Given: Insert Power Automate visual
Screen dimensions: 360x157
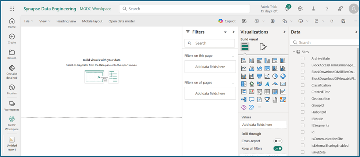Looking at the screenshot, I should 252,107.
